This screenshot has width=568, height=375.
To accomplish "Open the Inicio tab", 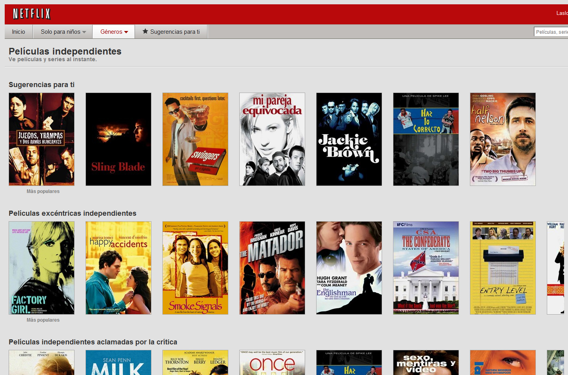I will [18, 32].
